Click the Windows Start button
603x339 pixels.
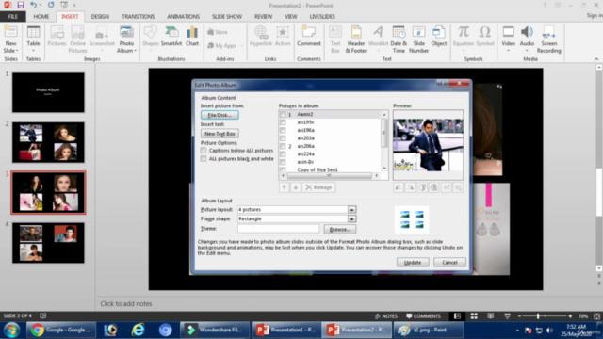(x=11, y=331)
